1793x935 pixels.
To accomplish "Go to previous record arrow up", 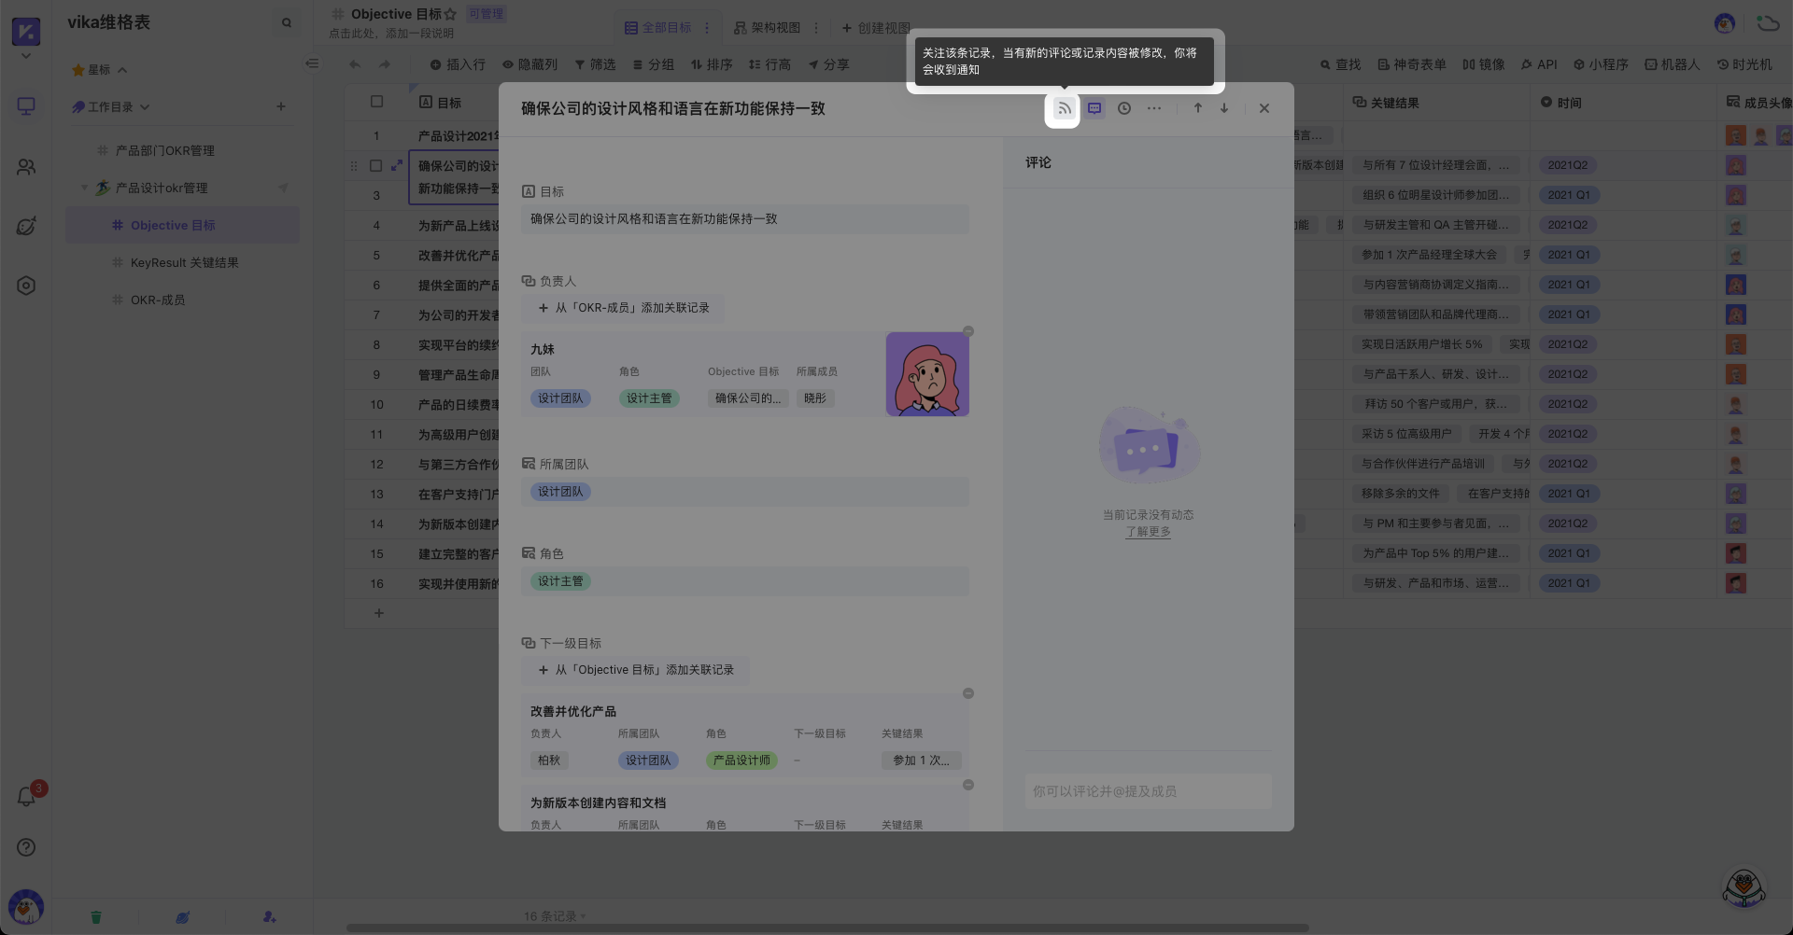I will (x=1198, y=108).
